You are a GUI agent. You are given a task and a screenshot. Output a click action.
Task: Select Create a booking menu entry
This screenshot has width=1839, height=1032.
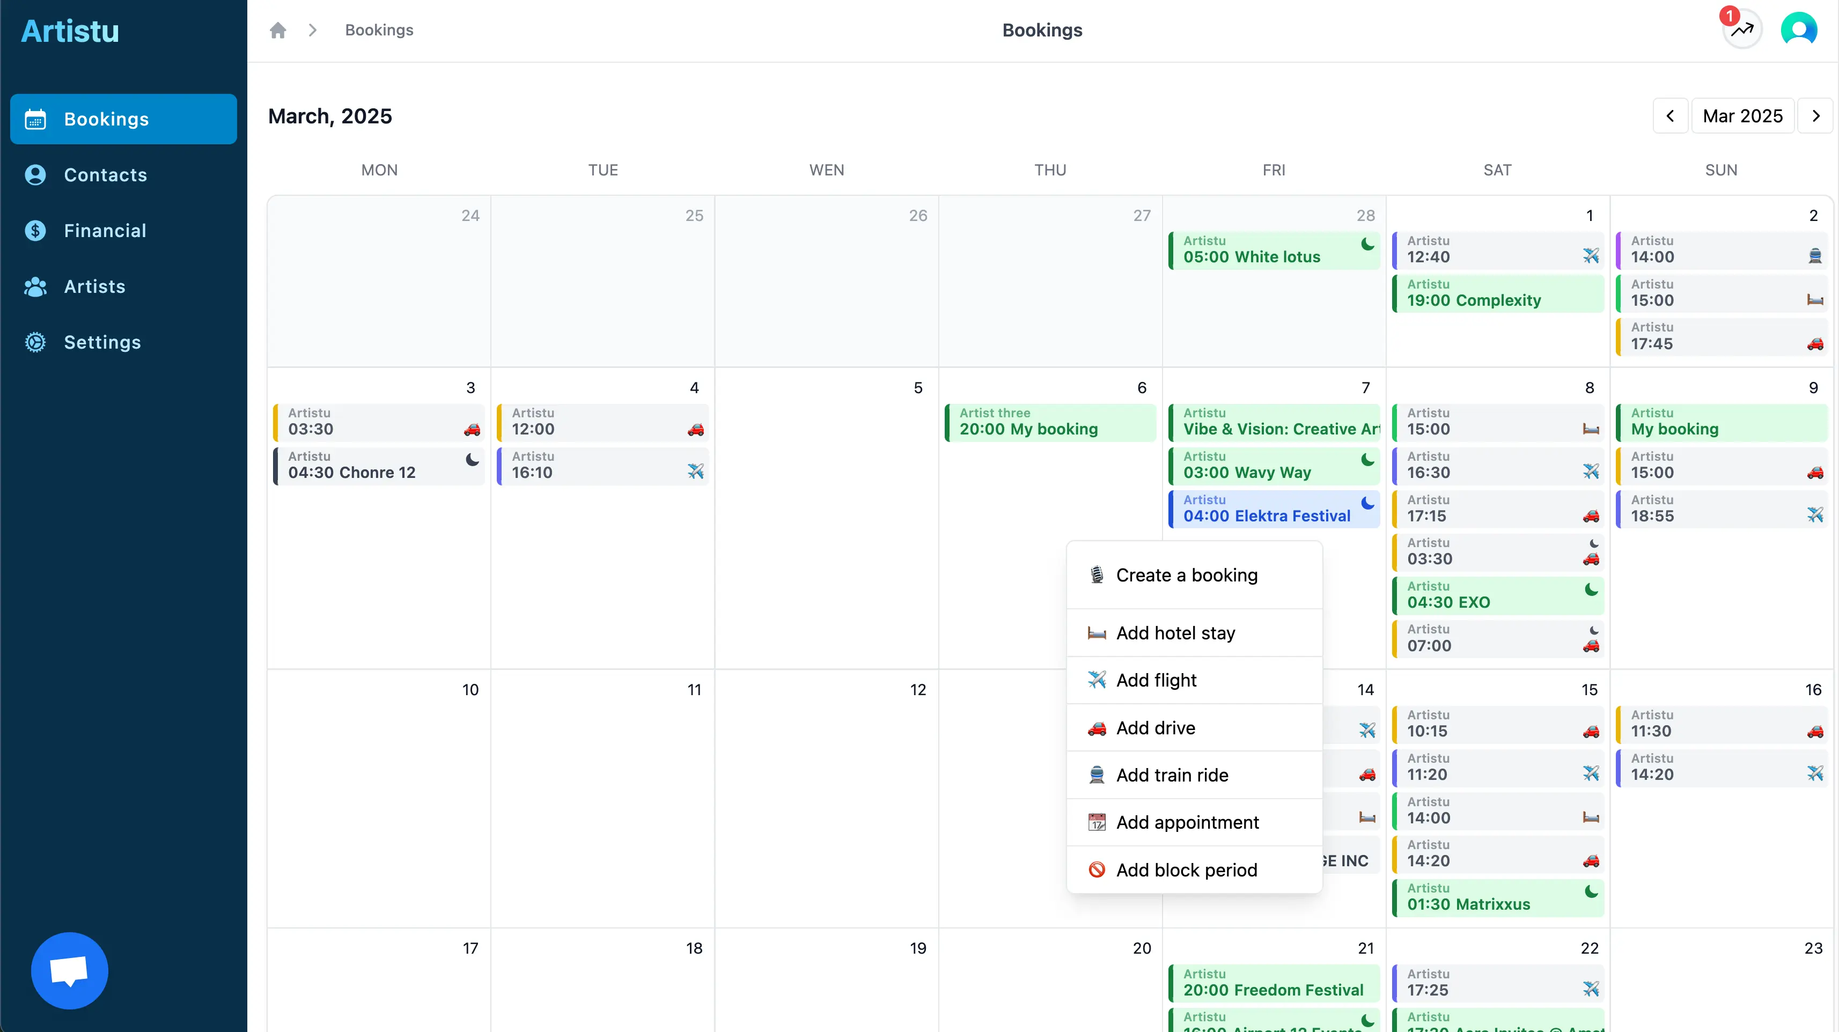[x=1187, y=575]
